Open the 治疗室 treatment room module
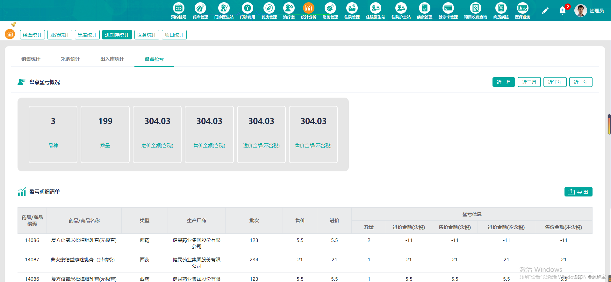The height and width of the screenshot is (282, 611). click(x=289, y=10)
